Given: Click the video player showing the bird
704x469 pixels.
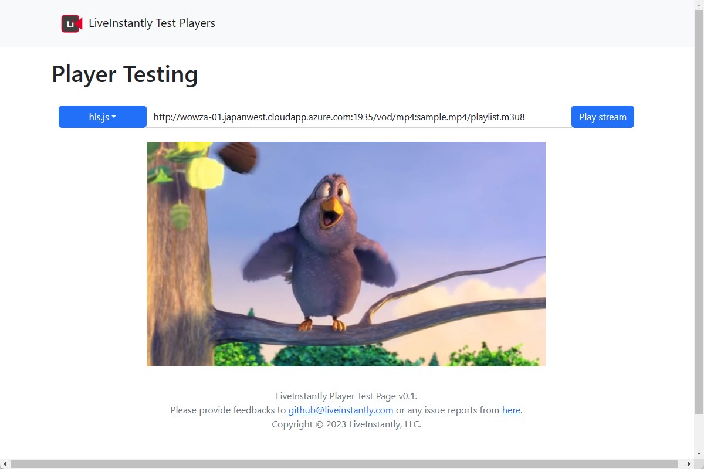Looking at the screenshot, I should (x=346, y=254).
